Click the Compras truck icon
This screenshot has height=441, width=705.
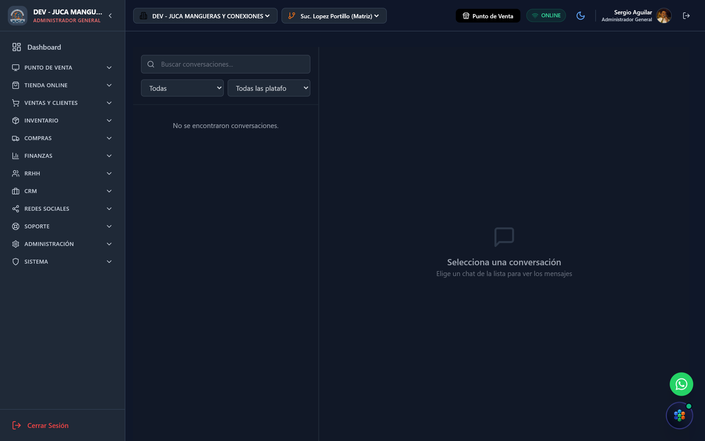[x=16, y=138]
